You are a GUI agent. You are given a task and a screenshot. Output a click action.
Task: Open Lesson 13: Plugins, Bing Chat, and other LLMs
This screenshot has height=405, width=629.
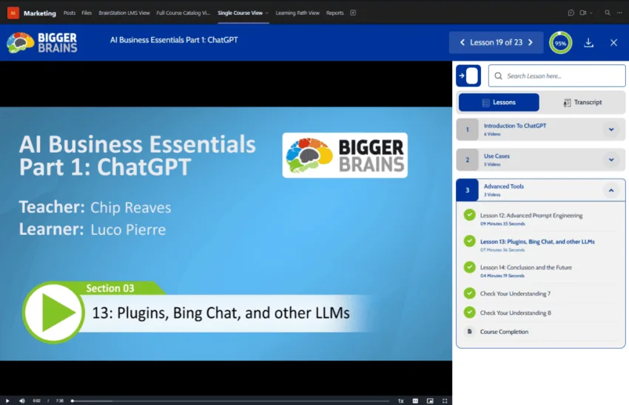coord(537,242)
